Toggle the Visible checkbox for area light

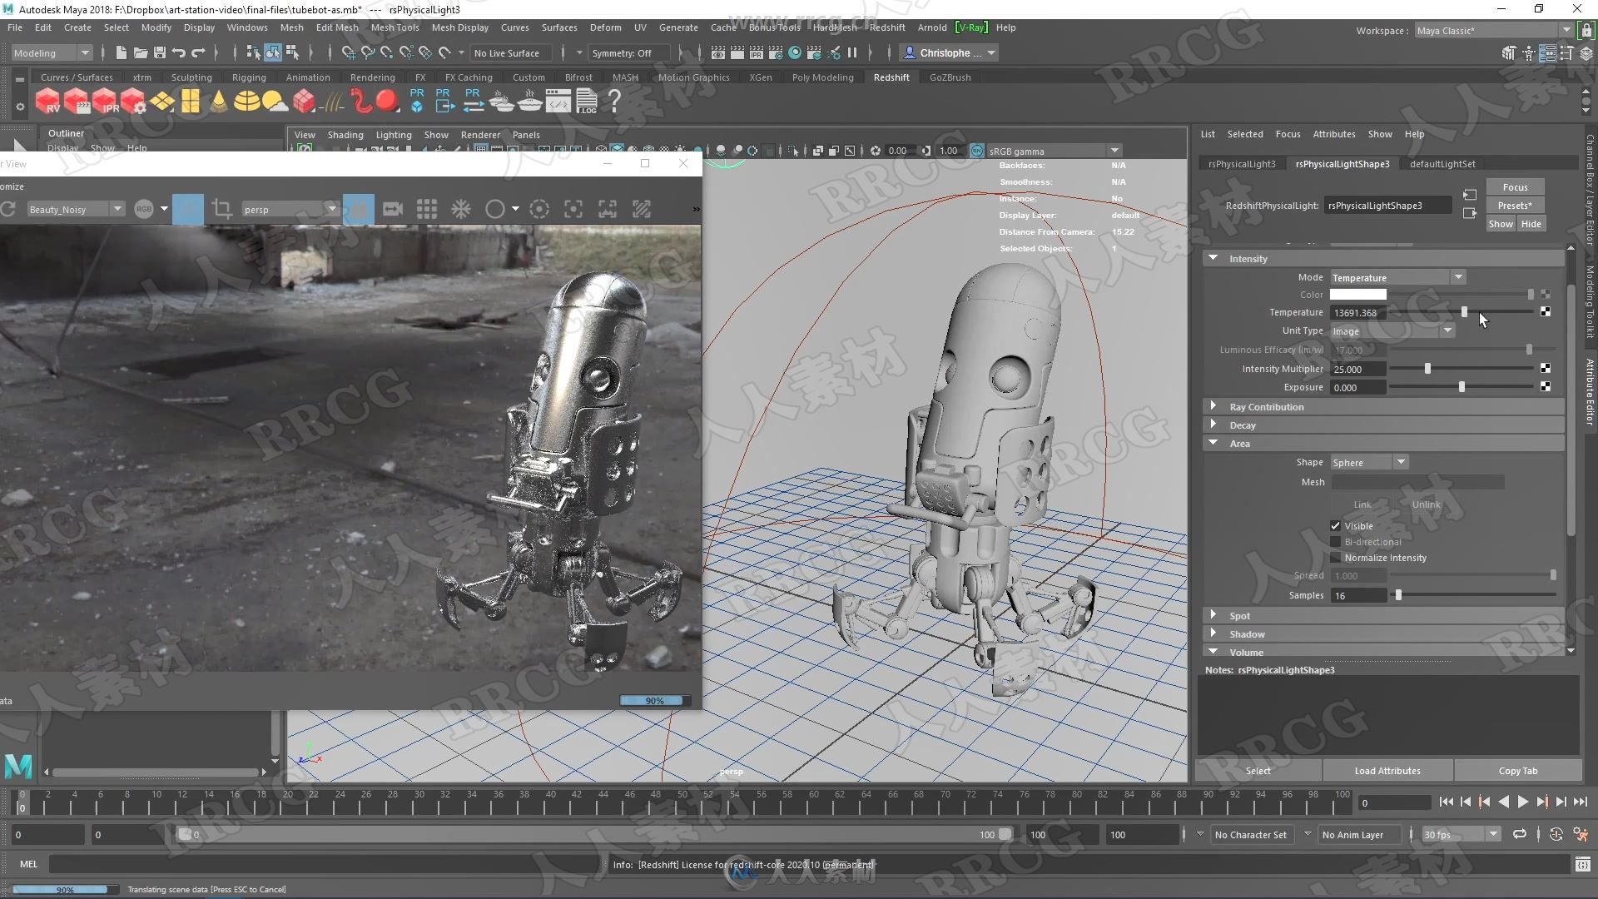(x=1336, y=524)
